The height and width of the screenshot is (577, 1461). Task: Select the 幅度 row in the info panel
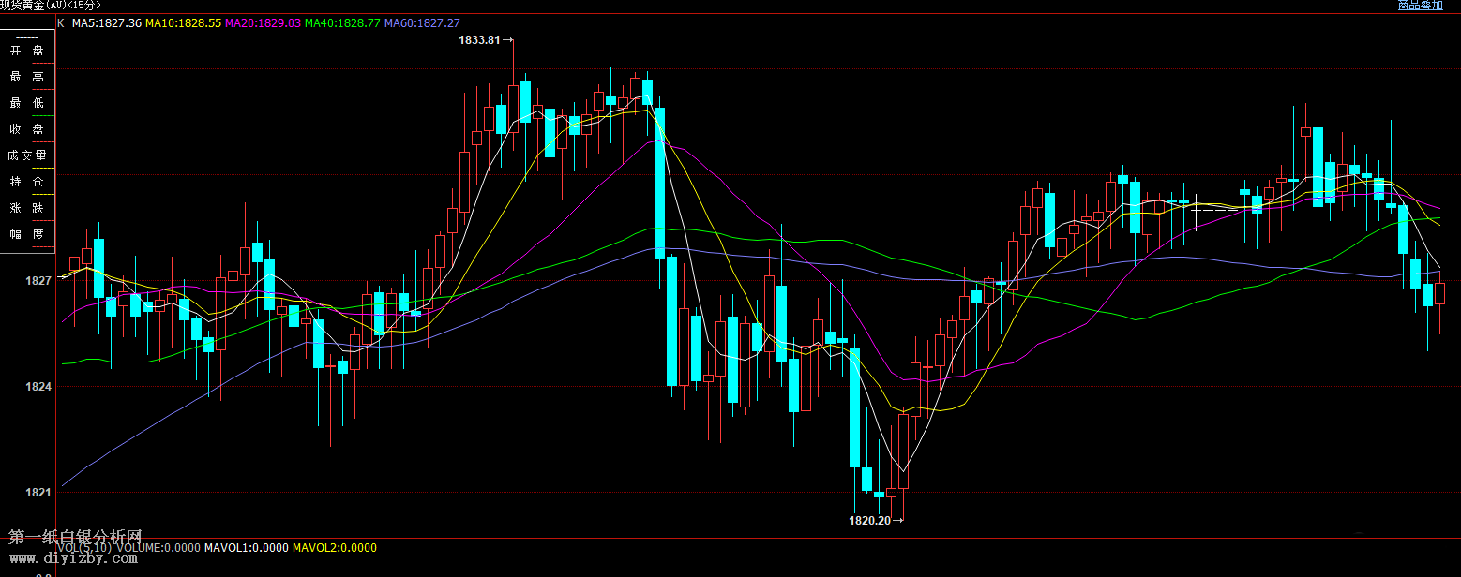27,233
